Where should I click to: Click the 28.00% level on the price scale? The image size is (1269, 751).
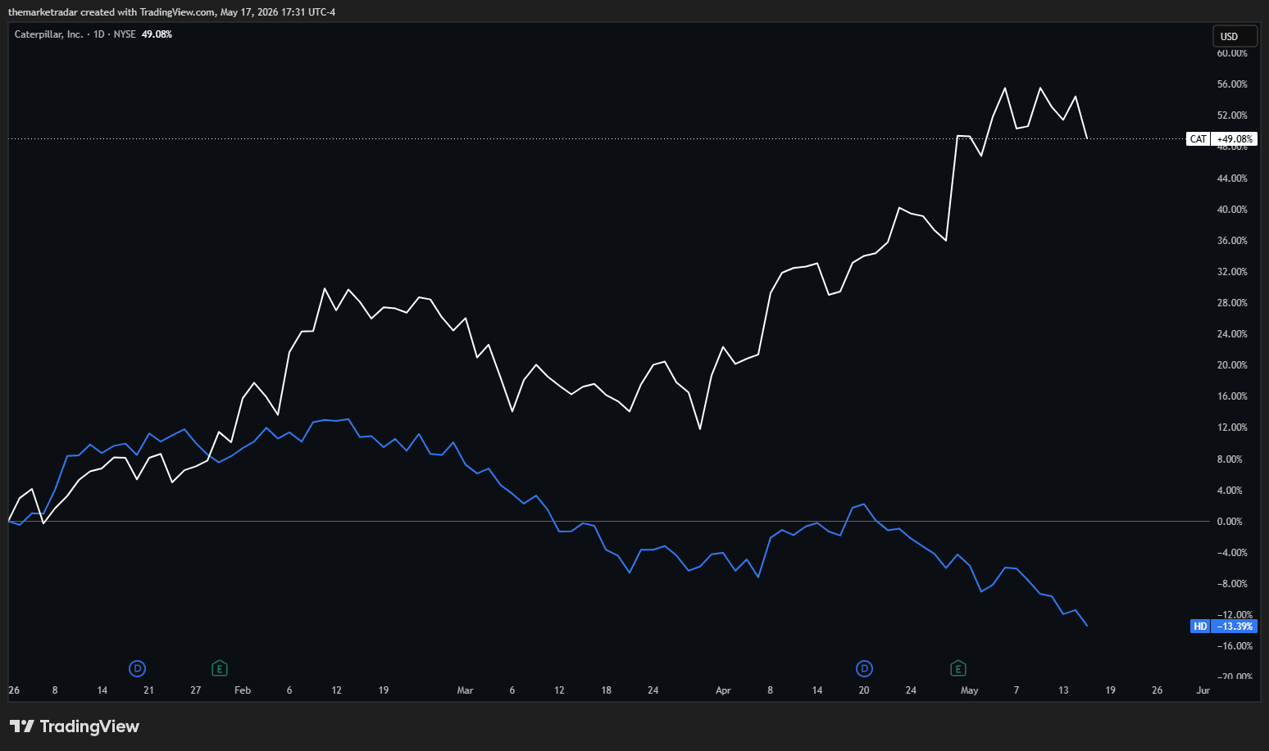(1232, 303)
